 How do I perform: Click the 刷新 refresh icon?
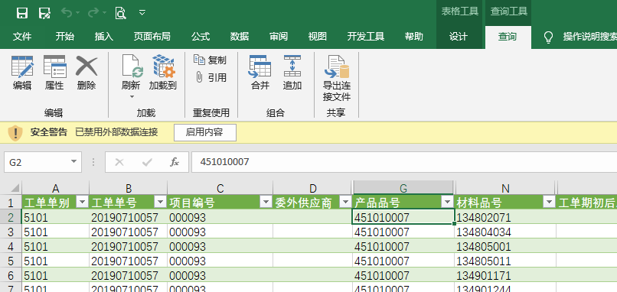pos(132,67)
